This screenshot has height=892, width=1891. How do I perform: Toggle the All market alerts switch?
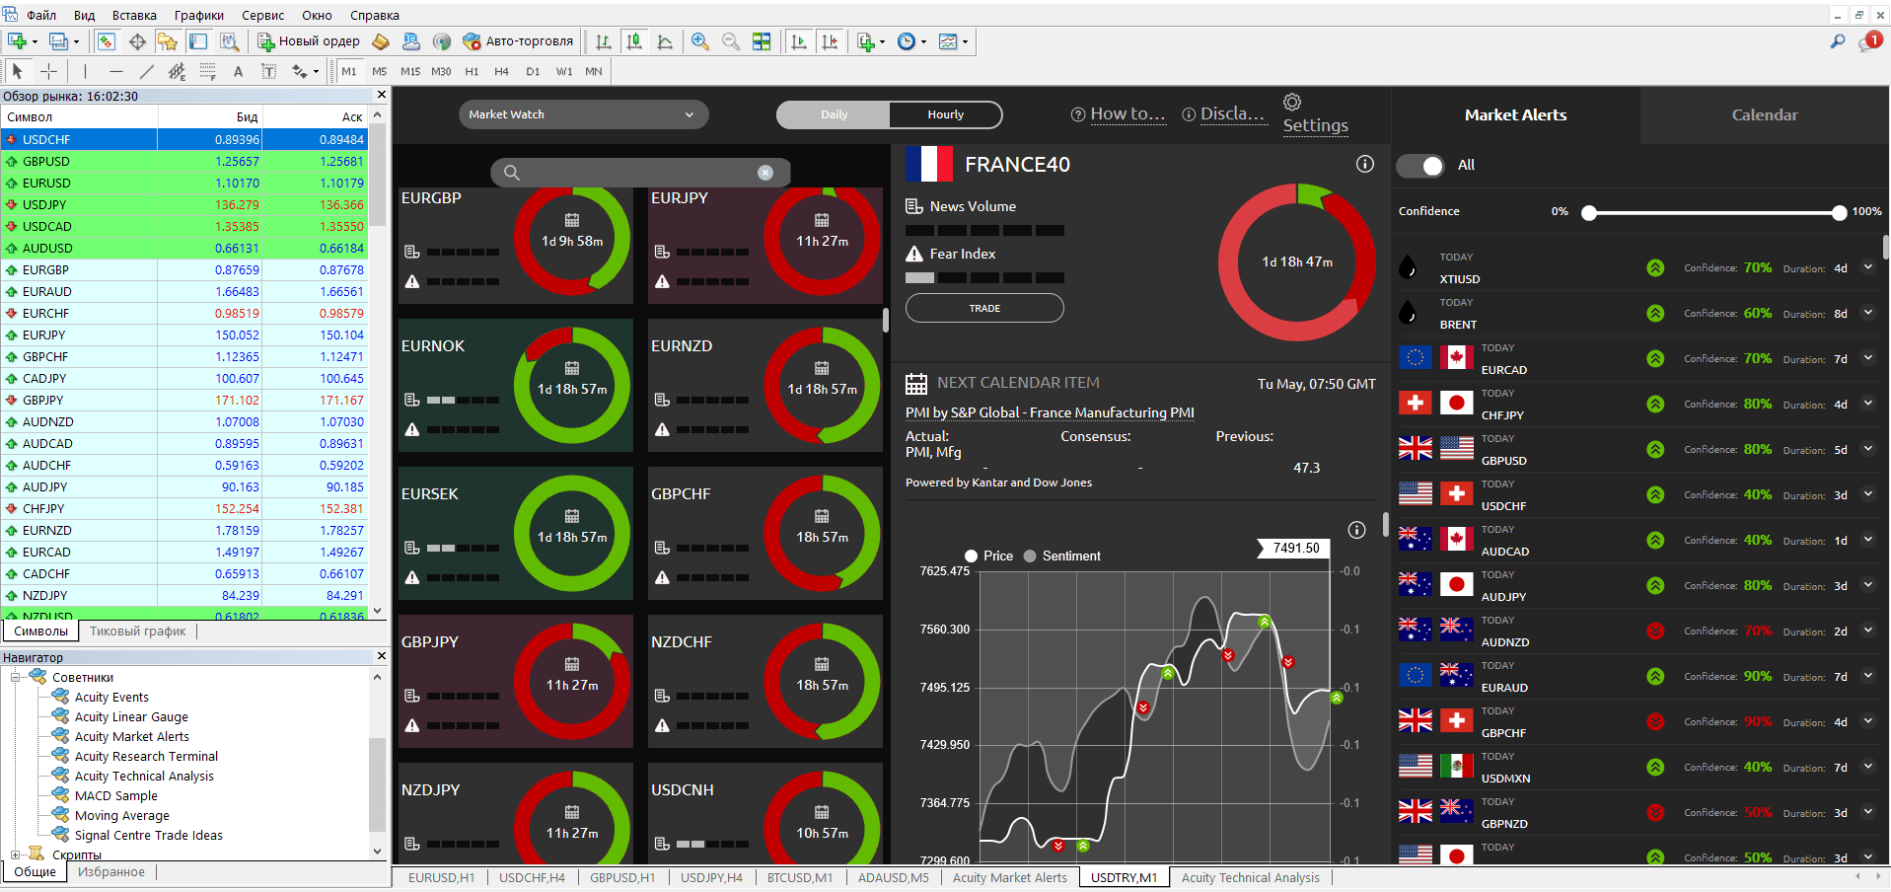[x=1420, y=165]
